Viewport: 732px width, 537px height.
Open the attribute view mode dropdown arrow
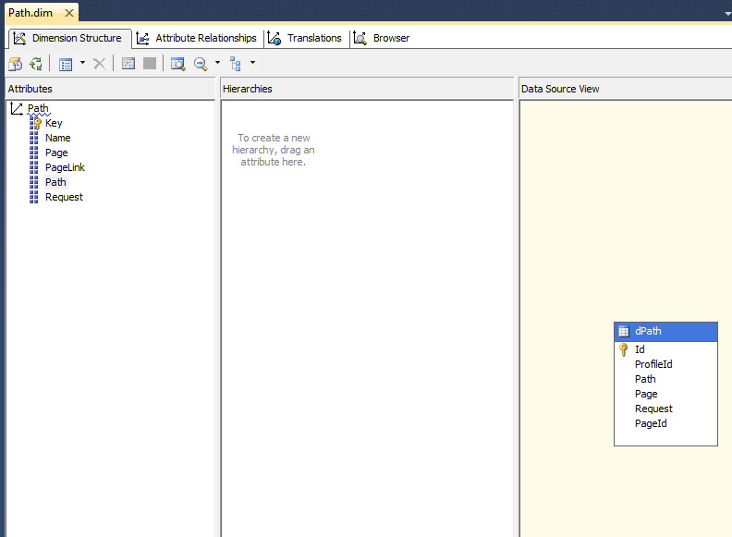coord(82,63)
